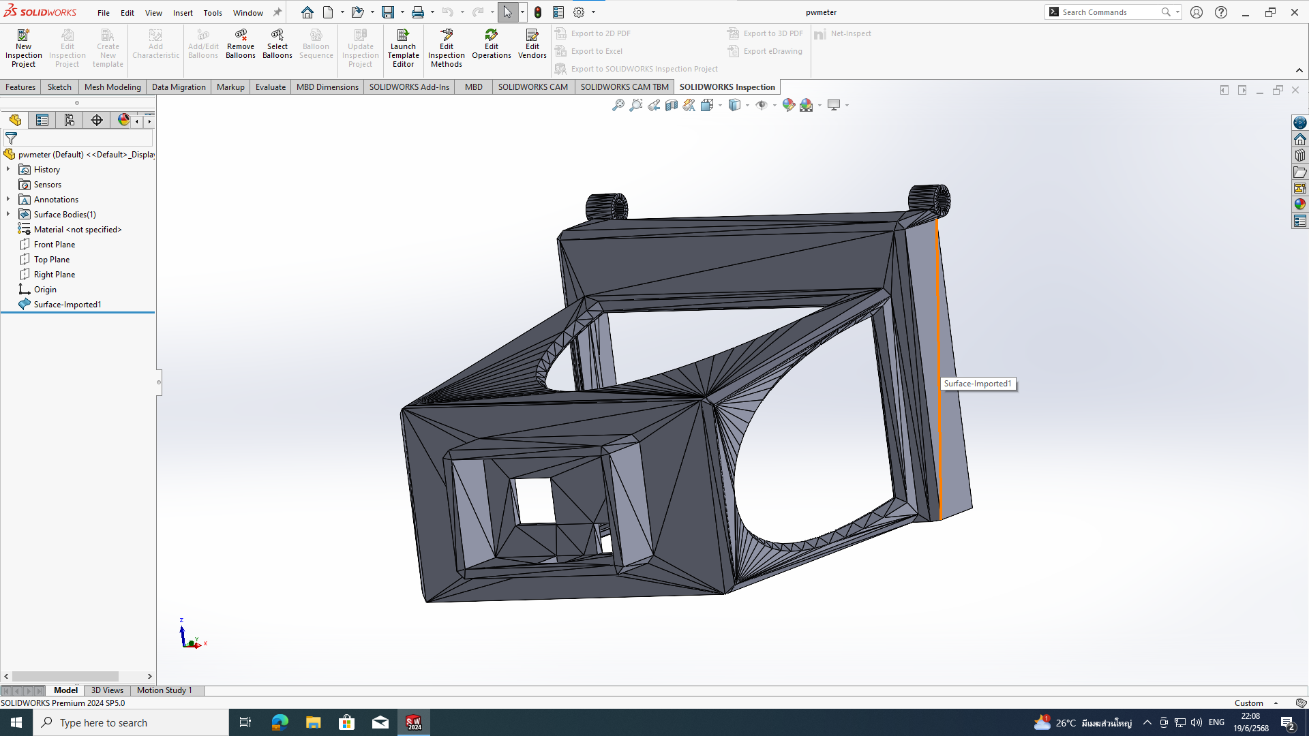Toggle the Rebuild traffic light icon
1309x736 pixels.
coord(538,12)
